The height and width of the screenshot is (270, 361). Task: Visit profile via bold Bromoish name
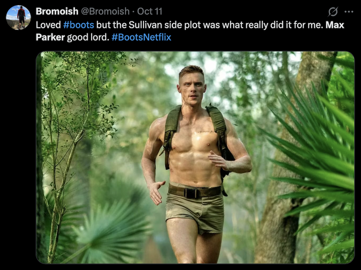57,11
